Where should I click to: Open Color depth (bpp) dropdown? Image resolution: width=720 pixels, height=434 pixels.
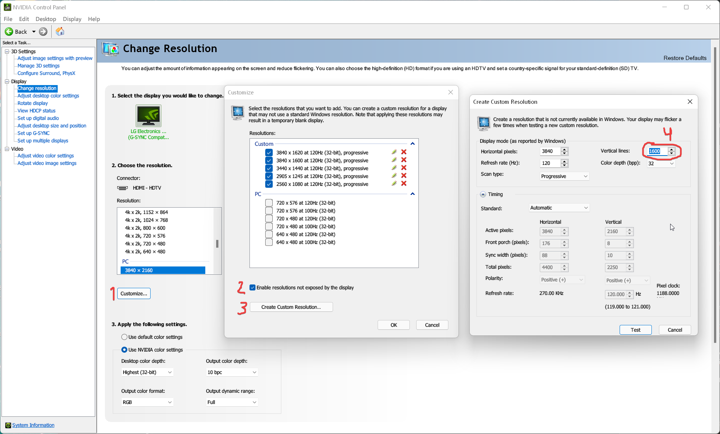coord(661,163)
